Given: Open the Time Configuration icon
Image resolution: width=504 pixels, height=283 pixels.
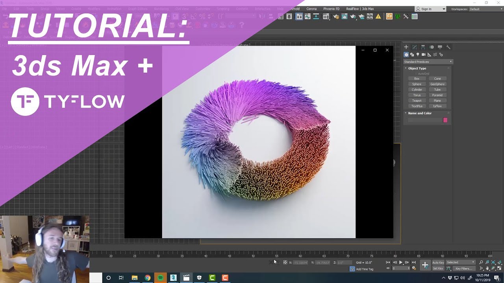Looking at the screenshot, I should click(x=414, y=268).
